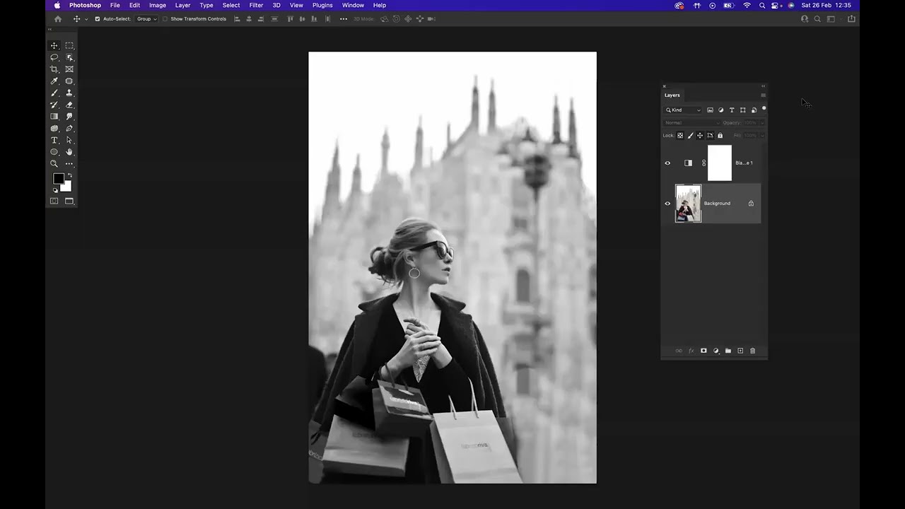Viewport: 905px width, 509px height.
Task: Create a new group folder
Action: coord(728,351)
